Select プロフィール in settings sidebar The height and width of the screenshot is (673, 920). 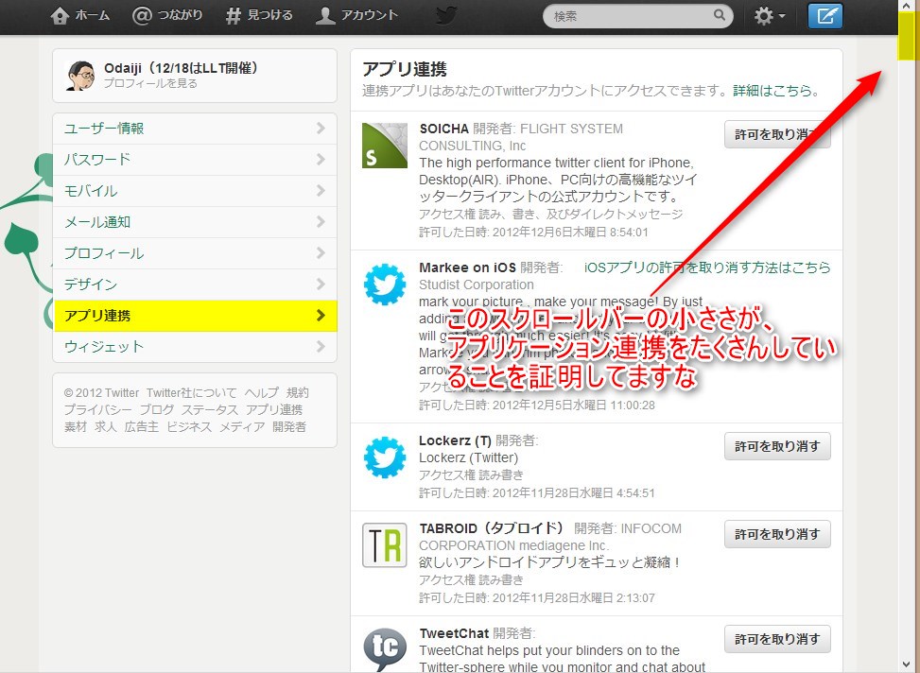click(195, 253)
